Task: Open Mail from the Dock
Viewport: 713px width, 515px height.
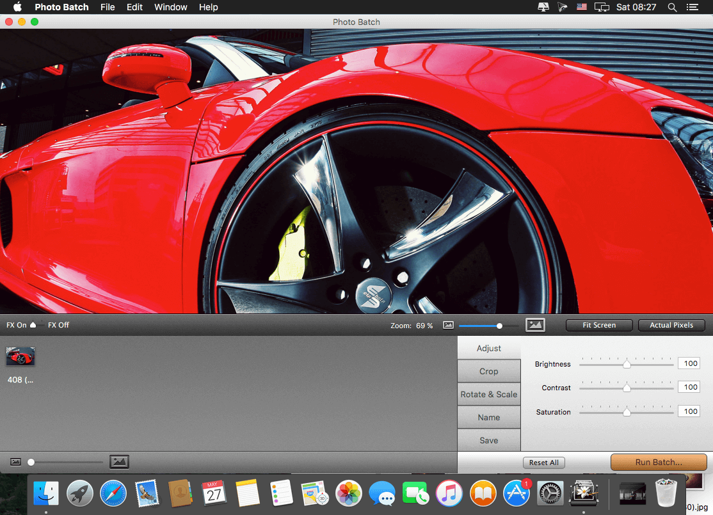Action: tap(147, 493)
